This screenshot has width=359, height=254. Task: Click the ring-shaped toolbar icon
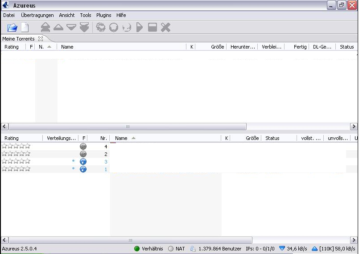click(x=114, y=27)
